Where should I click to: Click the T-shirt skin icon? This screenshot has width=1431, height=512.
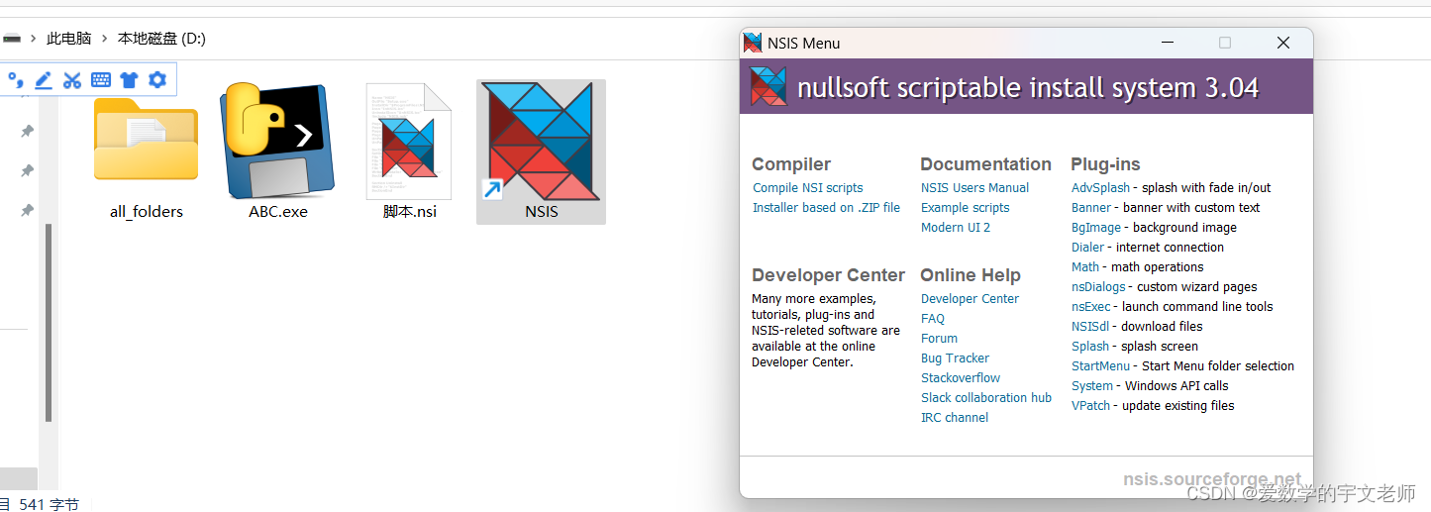tap(129, 80)
